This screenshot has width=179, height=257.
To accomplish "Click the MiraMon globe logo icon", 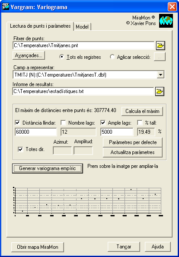I will click(x=166, y=21).
